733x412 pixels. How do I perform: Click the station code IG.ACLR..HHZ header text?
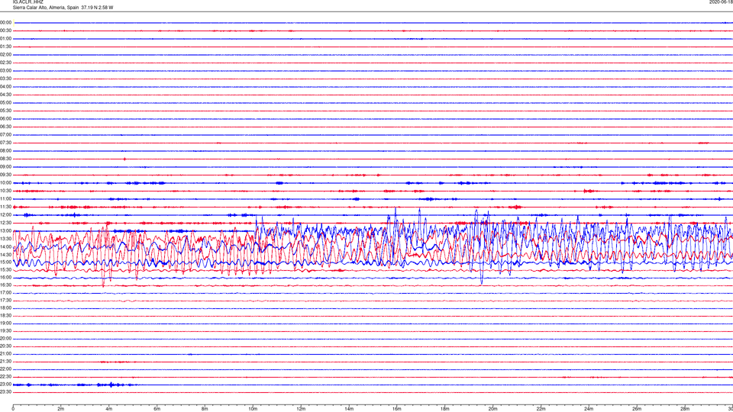27,2
